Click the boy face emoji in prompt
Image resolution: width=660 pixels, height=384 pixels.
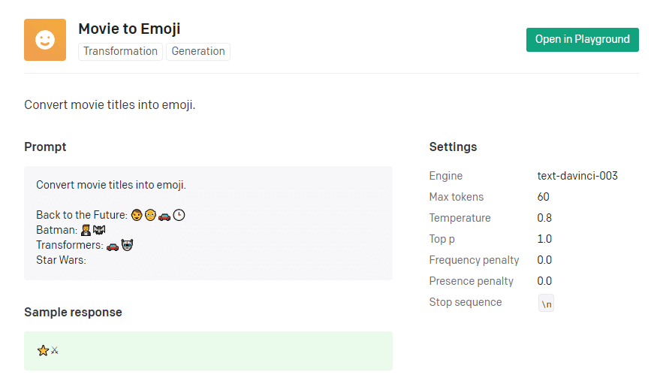pyautogui.click(x=137, y=215)
